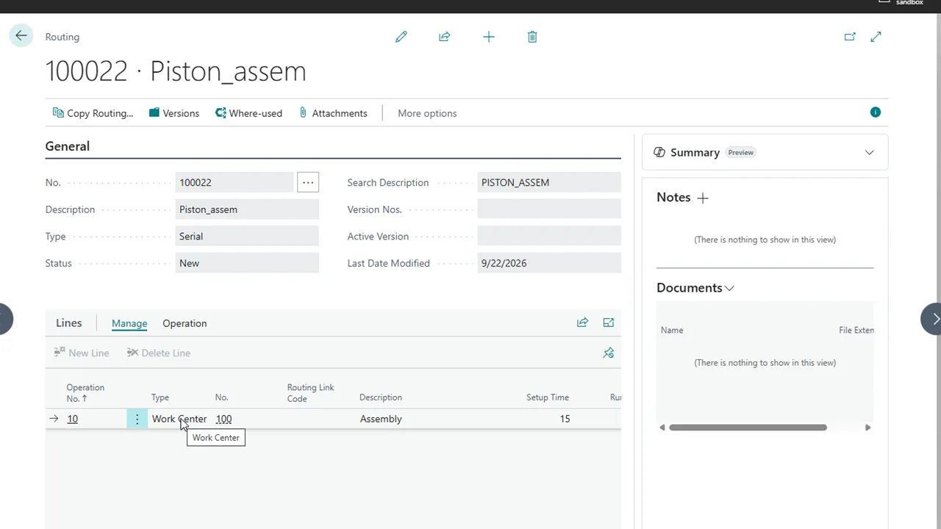
Task: Switch to the Manage tab in Lines
Action: tap(129, 323)
